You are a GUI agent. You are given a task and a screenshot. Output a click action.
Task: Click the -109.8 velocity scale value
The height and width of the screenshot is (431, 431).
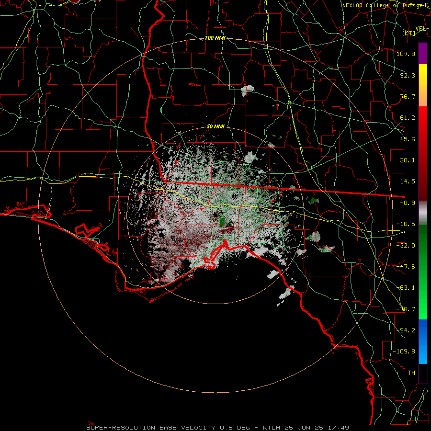pyautogui.click(x=404, y=352)
